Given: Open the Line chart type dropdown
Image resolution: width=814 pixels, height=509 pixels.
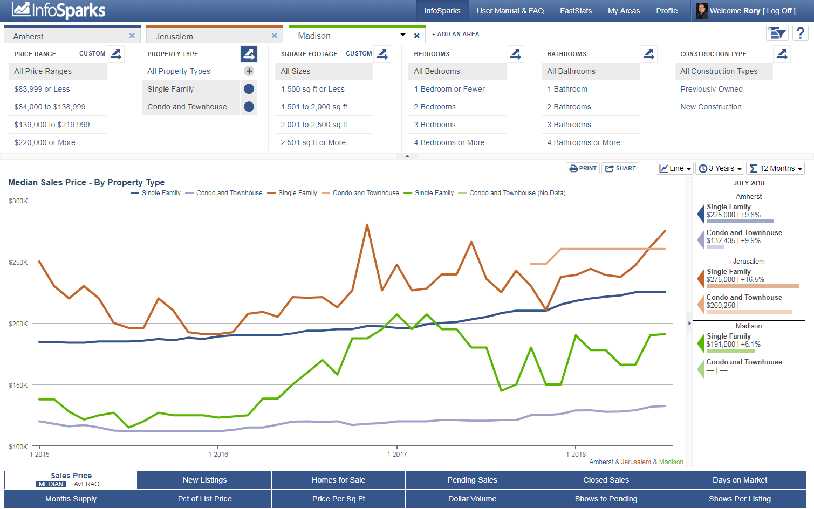Looking at the screenshot, I should point(675,168).
